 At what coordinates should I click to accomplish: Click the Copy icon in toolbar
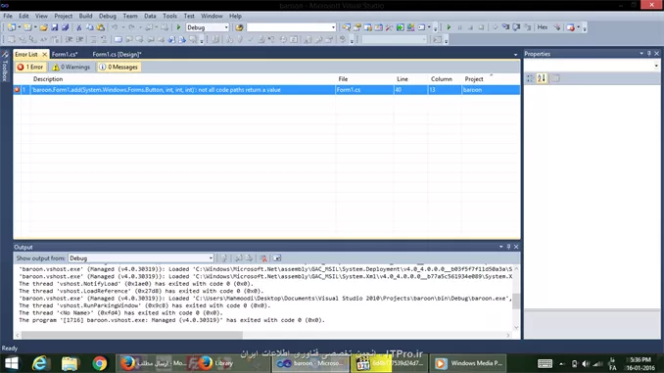(90, 27)
